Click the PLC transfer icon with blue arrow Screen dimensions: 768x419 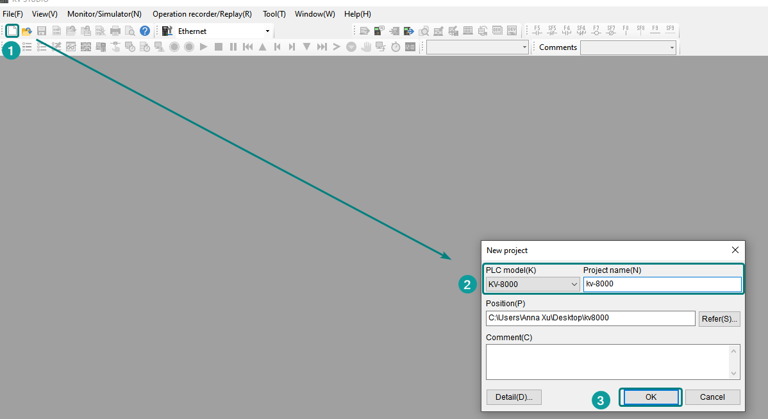pyautogui.click(x=409, y=31)
